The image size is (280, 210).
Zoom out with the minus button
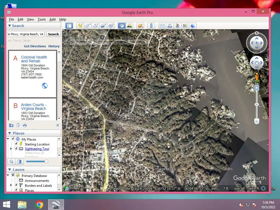(256, 121)
